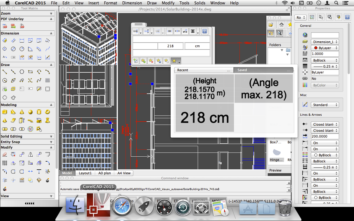Select the Line tool in Draw
354x221 pixels.
click(5, 72)
